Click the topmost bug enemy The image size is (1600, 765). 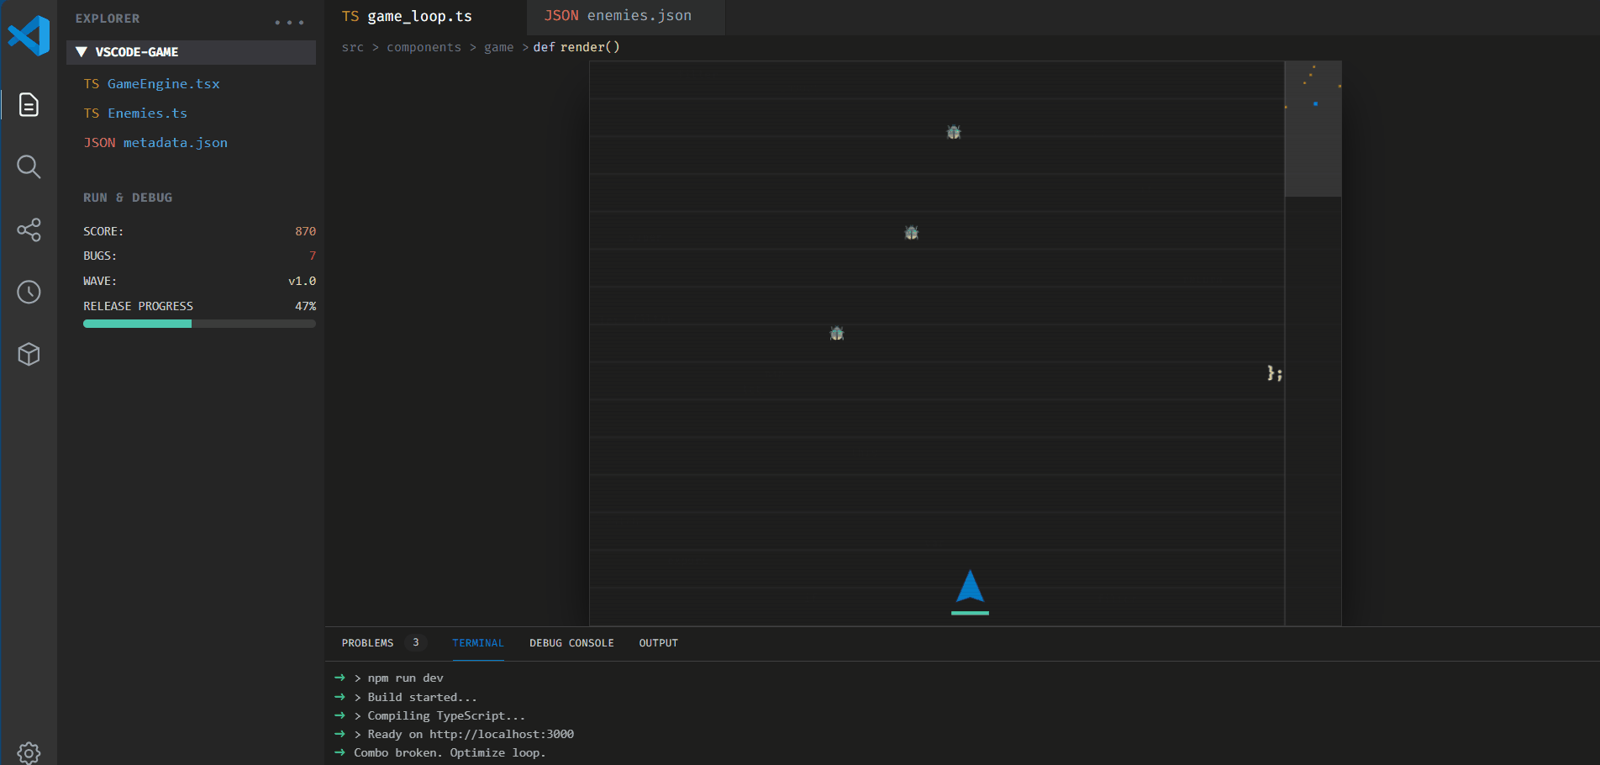point(954,133)
